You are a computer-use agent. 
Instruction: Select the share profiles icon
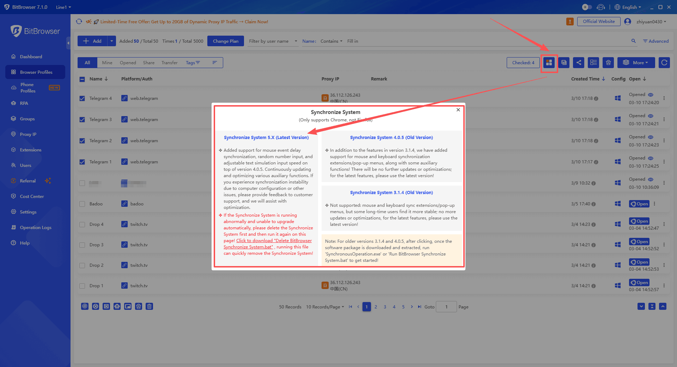(579, 62)
